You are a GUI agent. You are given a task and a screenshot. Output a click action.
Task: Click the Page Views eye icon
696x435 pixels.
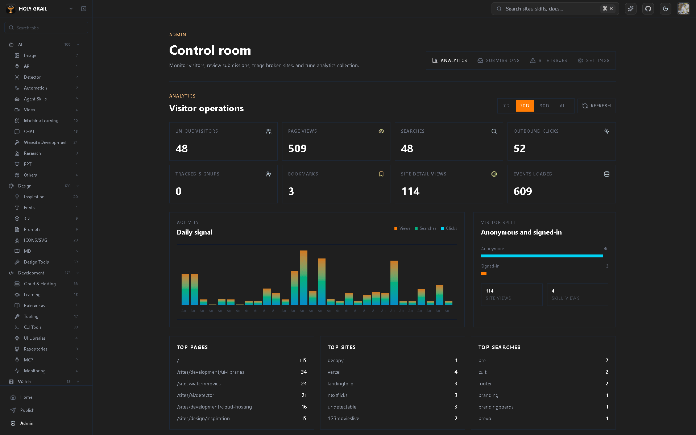click(x=381, y=131)
